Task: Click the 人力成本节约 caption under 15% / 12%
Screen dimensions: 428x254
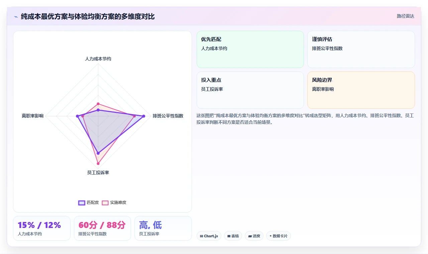Action: point(30,234)
